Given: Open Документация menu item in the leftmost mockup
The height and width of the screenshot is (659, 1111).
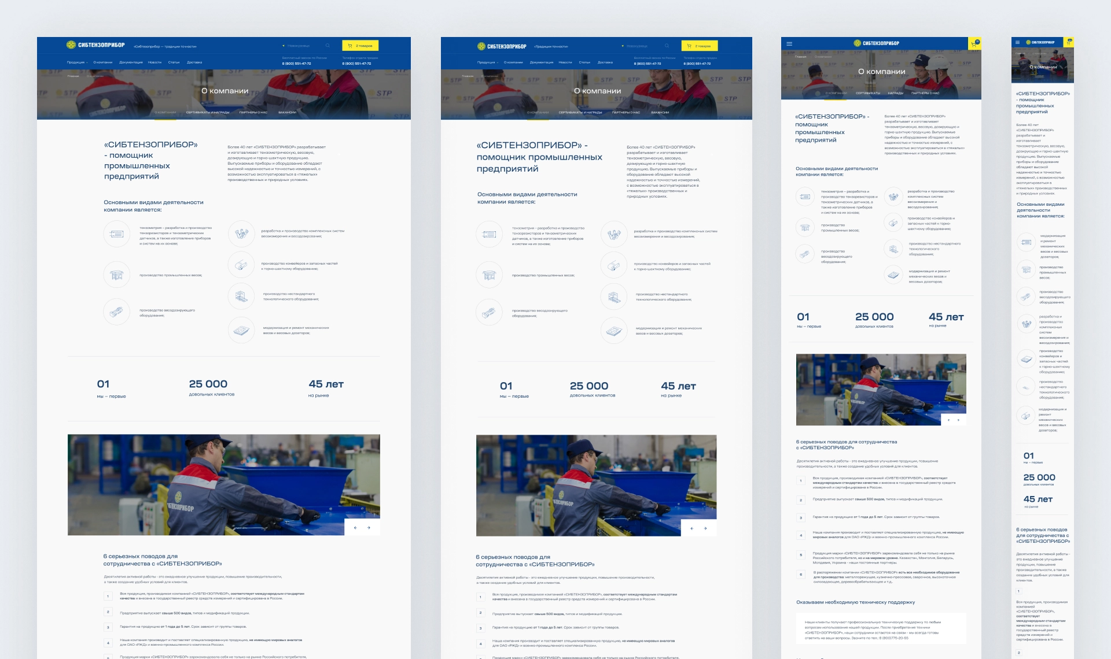Looking at the screenshot, I should tap(131, 62).
